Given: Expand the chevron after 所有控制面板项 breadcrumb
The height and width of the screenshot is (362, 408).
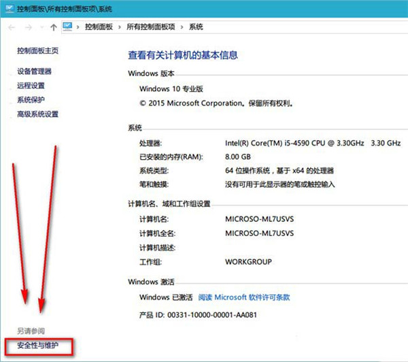Looking at the screenshot, I should (182, 27).
